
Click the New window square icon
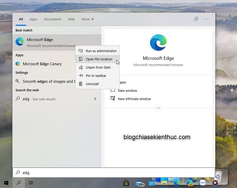[x=113, y=90]
